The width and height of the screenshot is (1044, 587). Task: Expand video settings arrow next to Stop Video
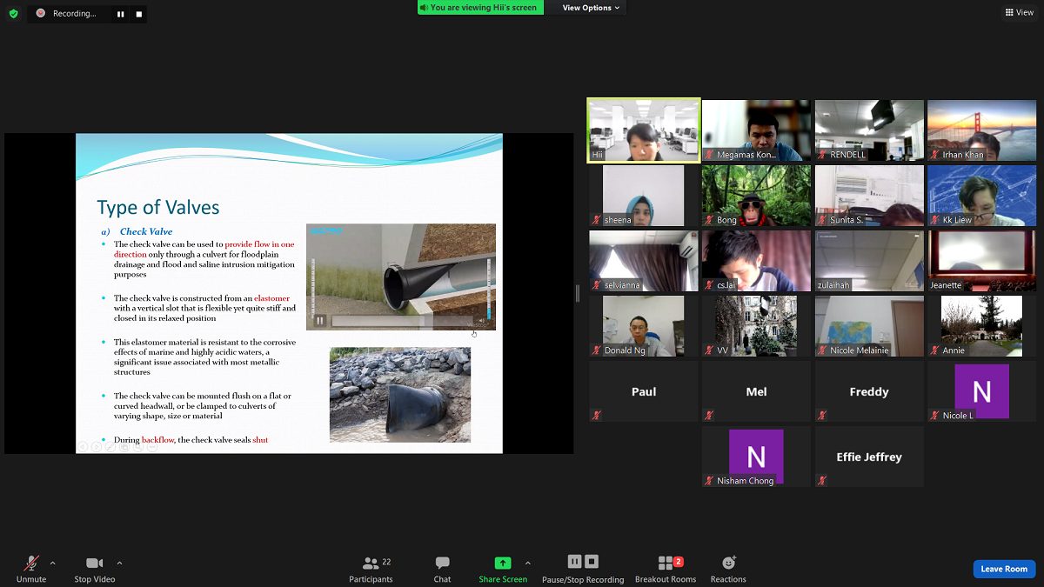coord(119,563)
